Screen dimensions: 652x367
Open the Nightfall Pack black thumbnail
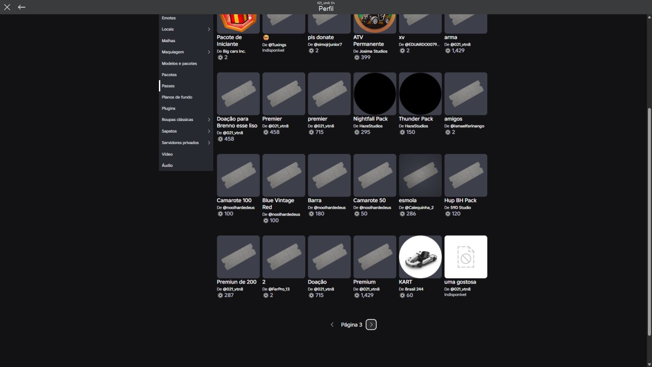click(375, 94)
